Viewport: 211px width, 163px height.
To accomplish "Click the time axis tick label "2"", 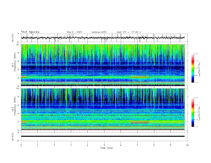I will (54, 145).
